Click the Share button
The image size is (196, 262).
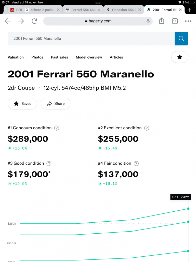(56, 104)
